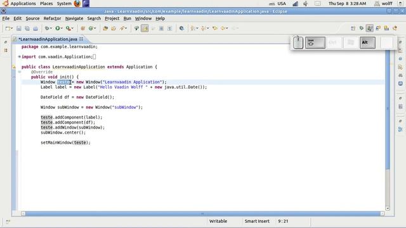Click the Previous Annotation toolbar icon

pyautogui.click(x=204, y=28)
